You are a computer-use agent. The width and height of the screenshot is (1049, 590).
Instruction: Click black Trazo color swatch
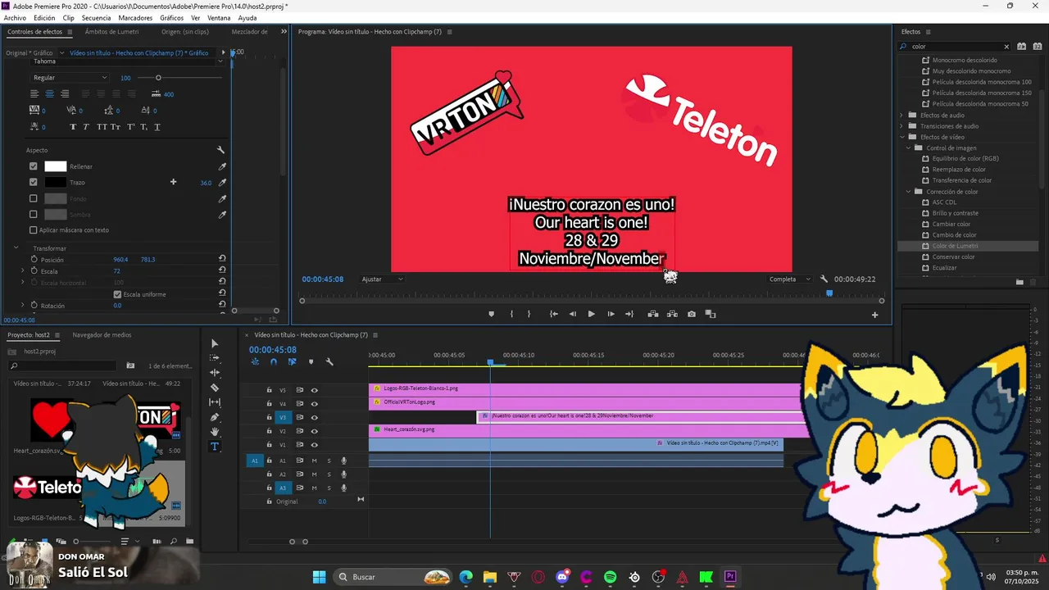point(55,182)
